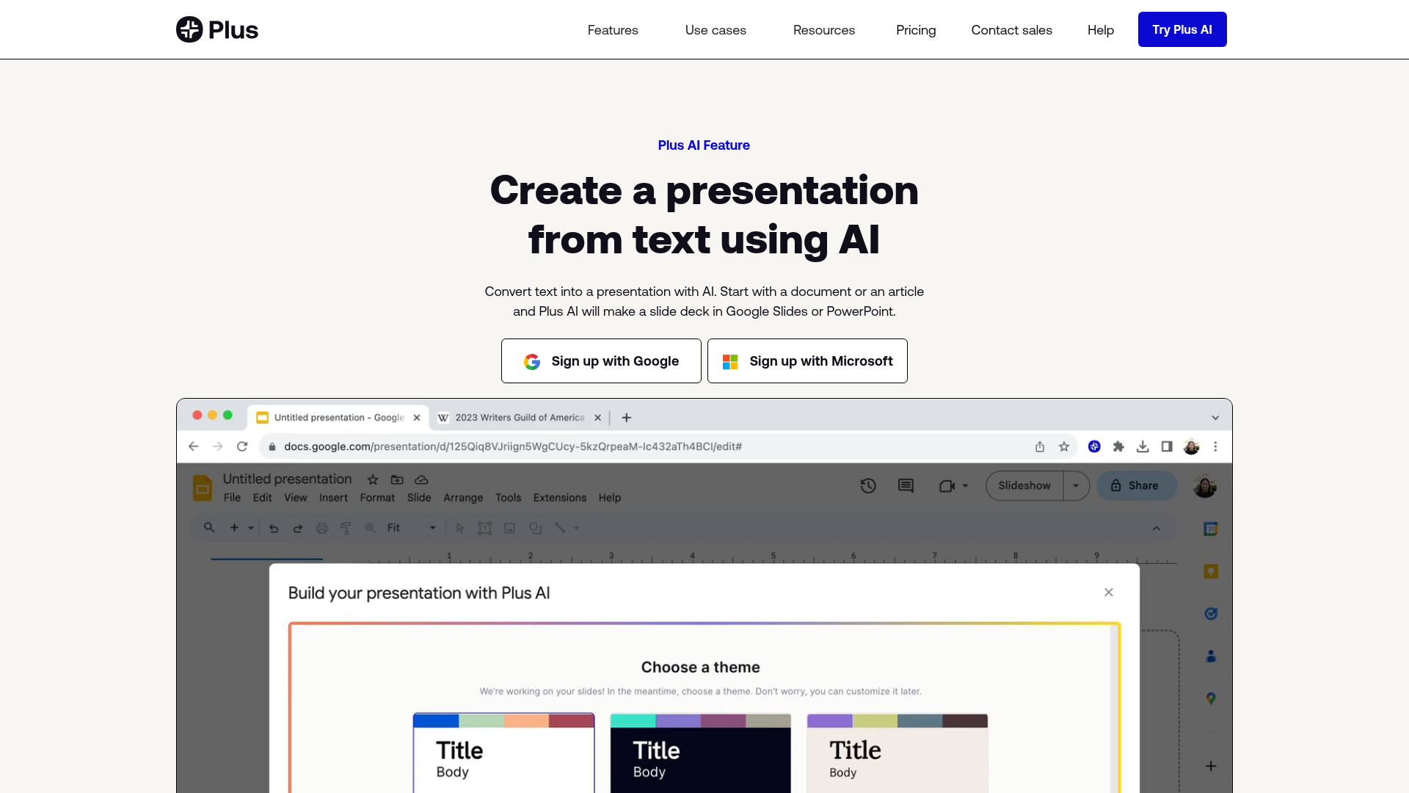This screenshot has height=793, width=1409.
Task: Select the Text box tool
Action: [x=485, y=528]
